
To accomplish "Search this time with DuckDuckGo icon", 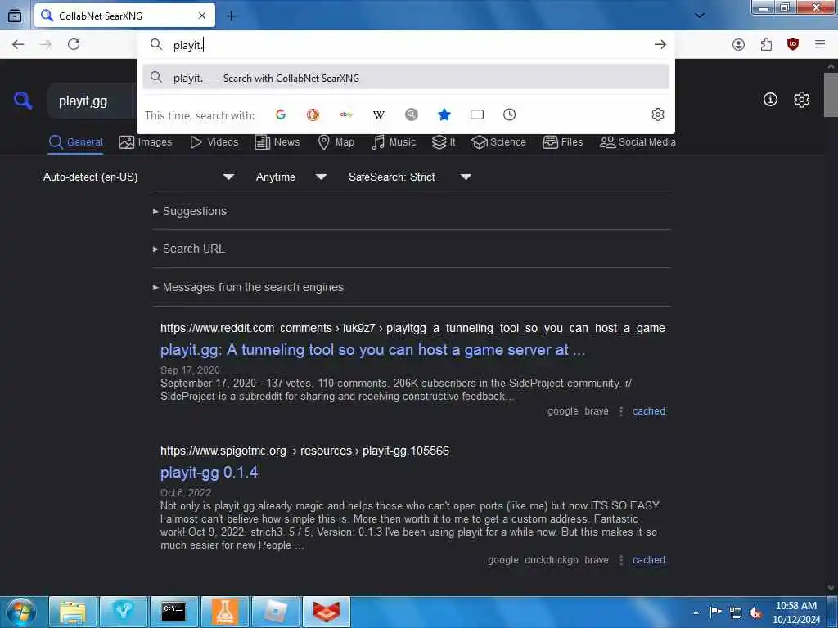I will (313, 114).
